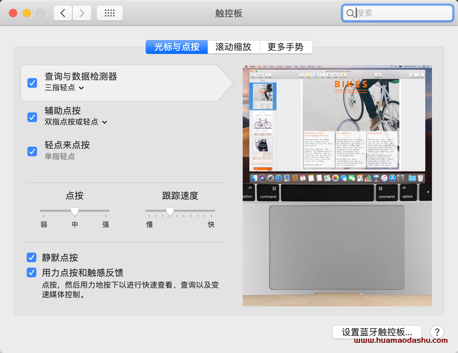Viewport: 458px width, 353px height.
Task: Click the 跟踪速度 slider thumb
Action: [x=170, y=211]
